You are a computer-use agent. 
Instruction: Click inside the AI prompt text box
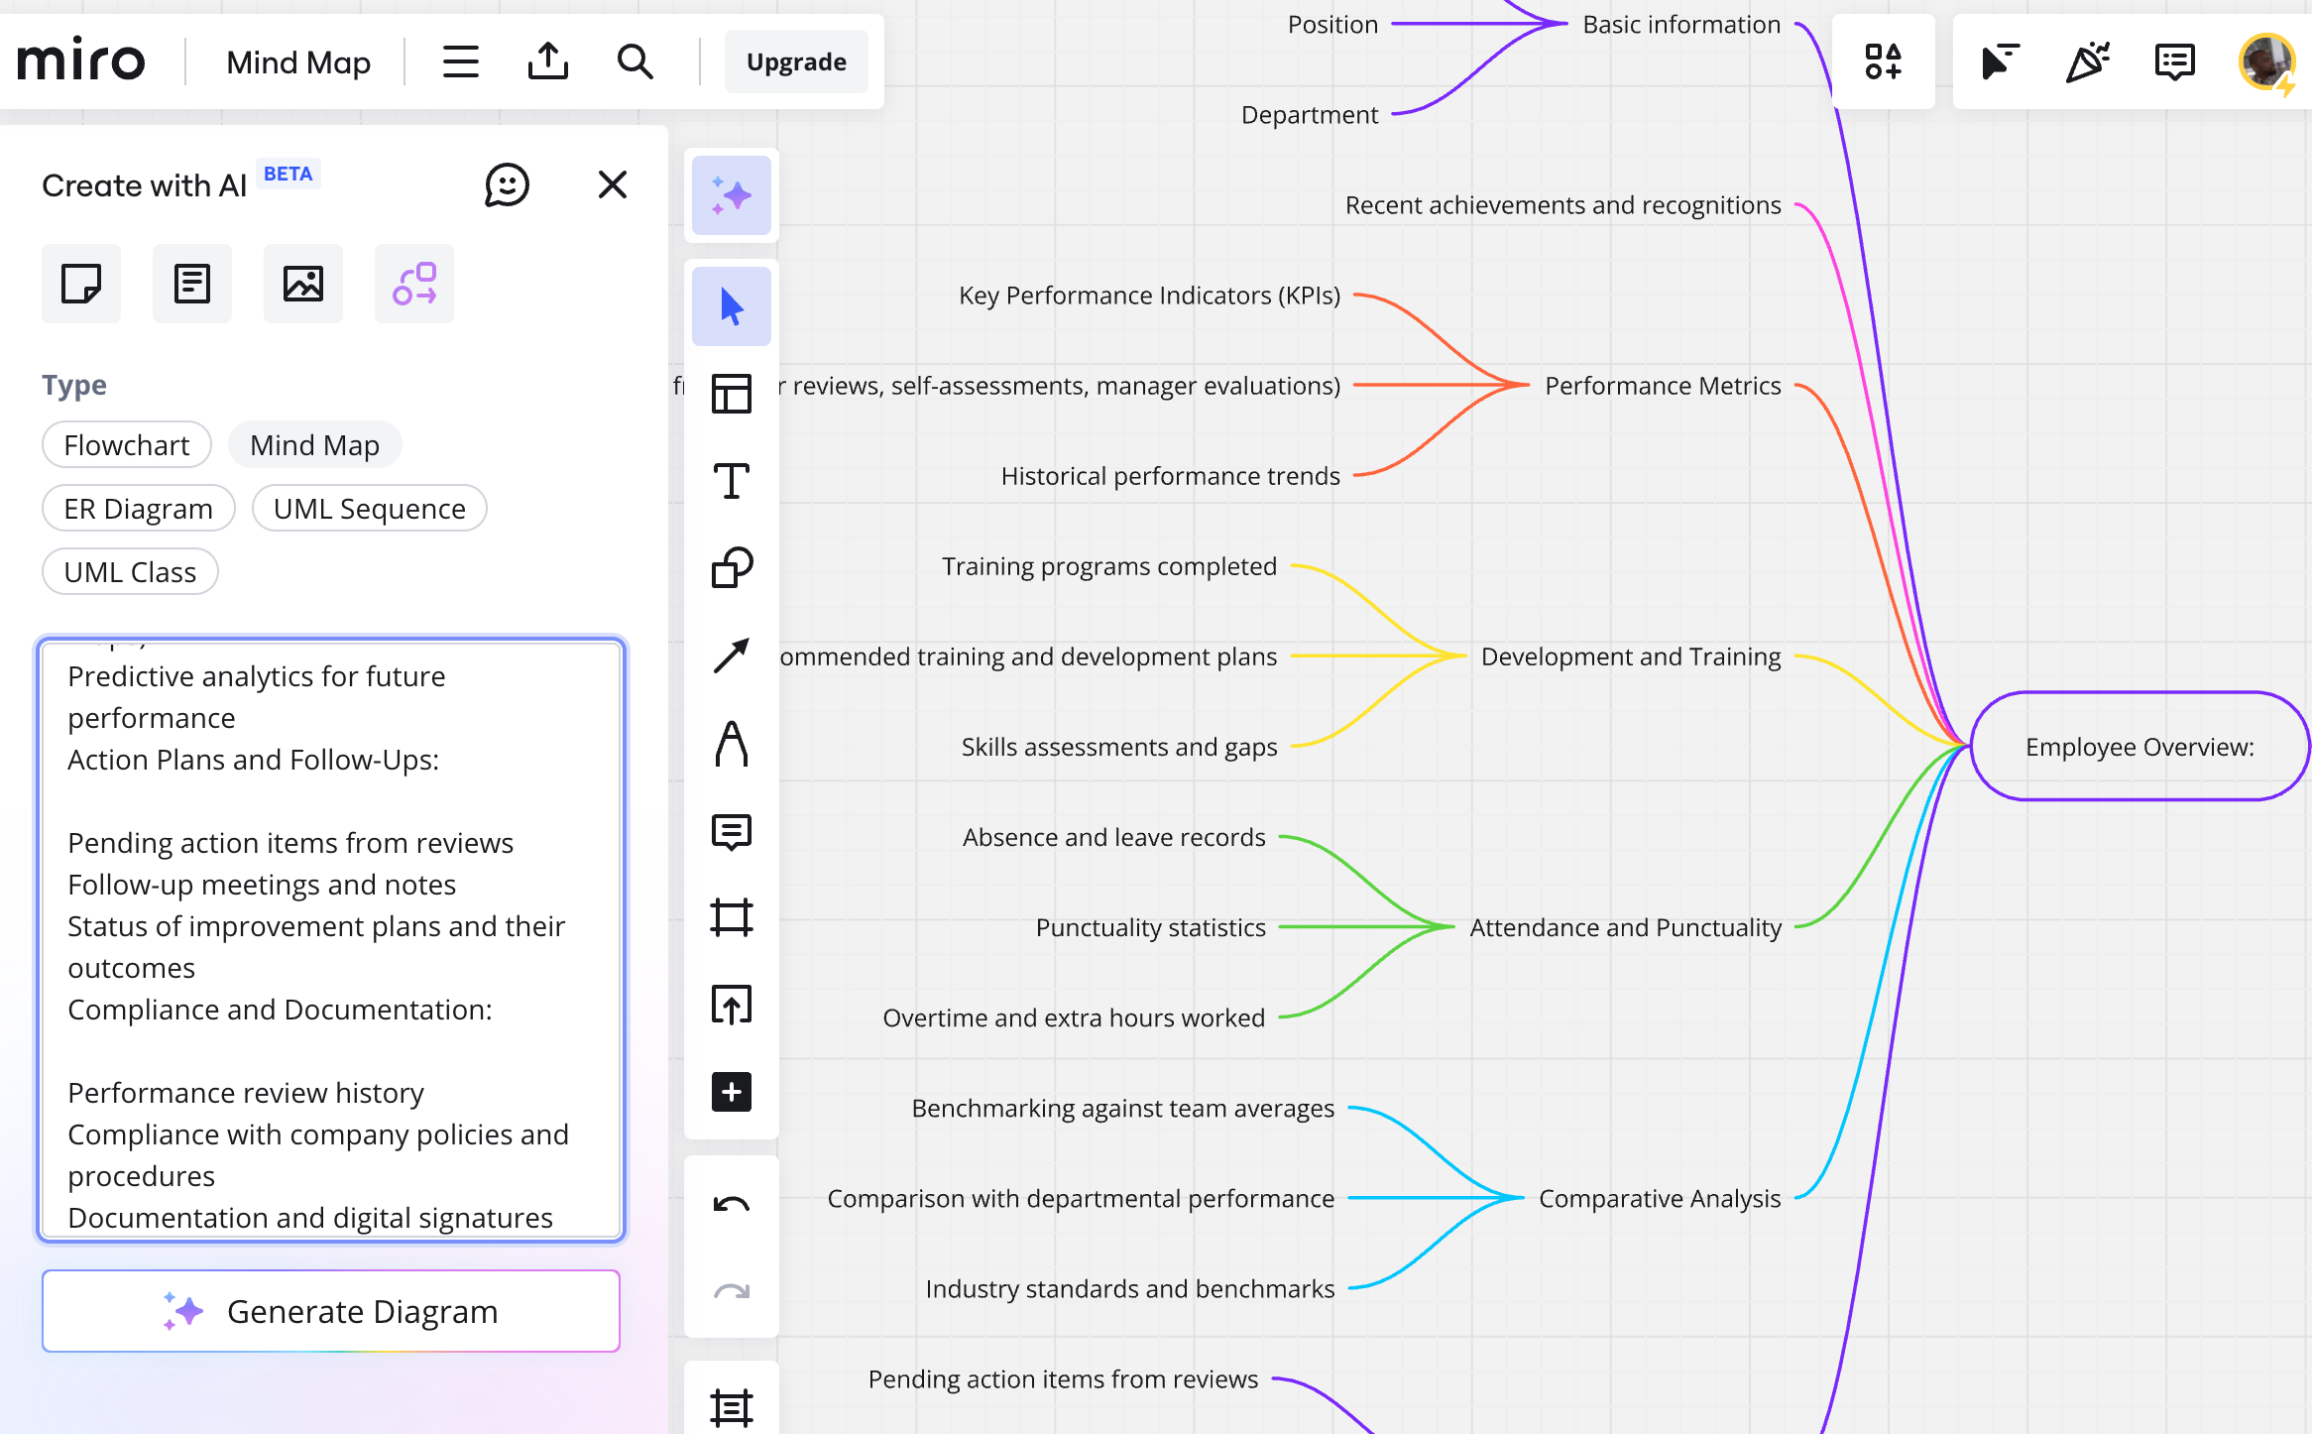point(331,937)
